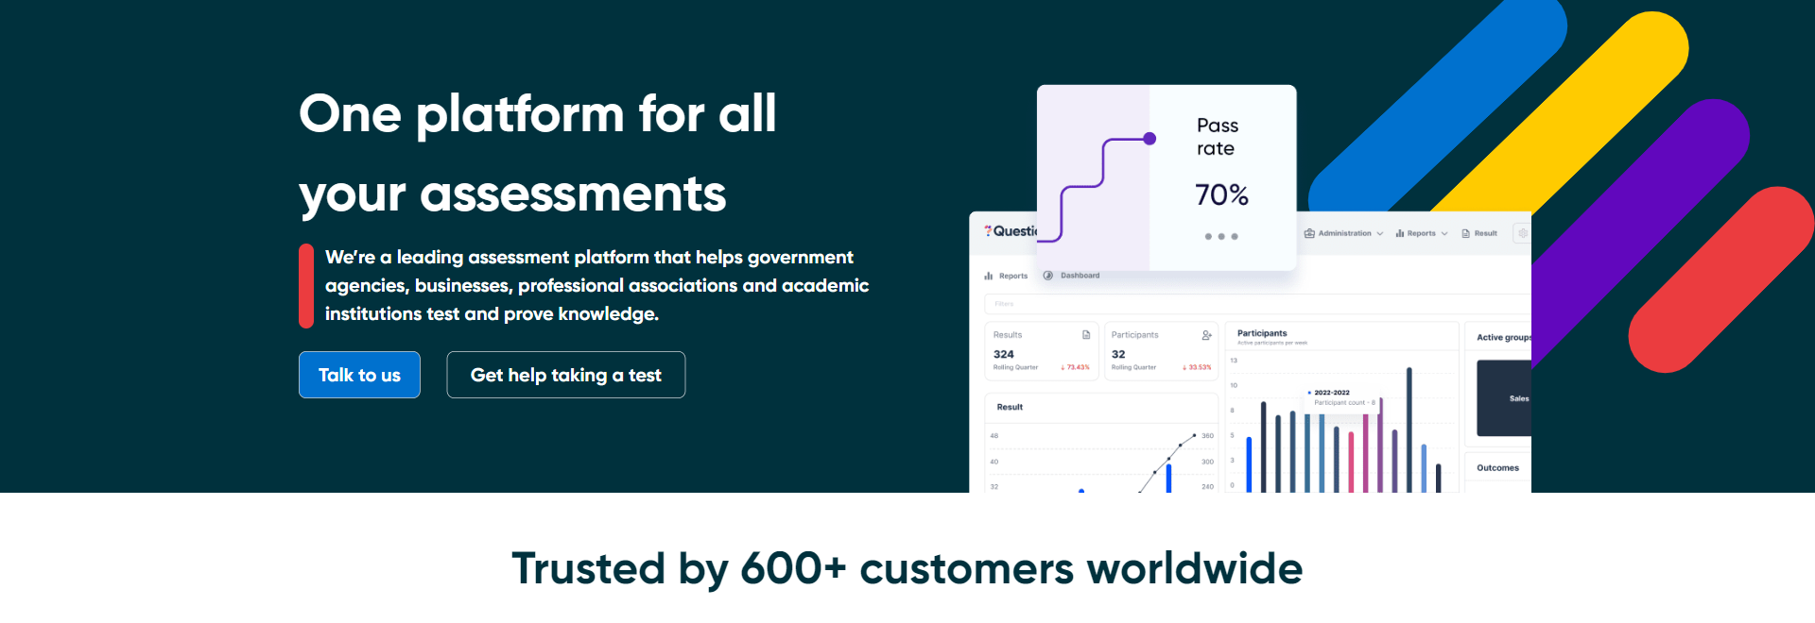
Task: Open the Administration briefcase icon
Action: click(1309, 233)
